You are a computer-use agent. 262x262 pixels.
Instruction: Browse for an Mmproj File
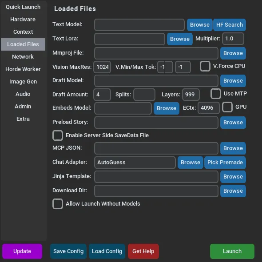pyautogui.click(x=233, y=53)
